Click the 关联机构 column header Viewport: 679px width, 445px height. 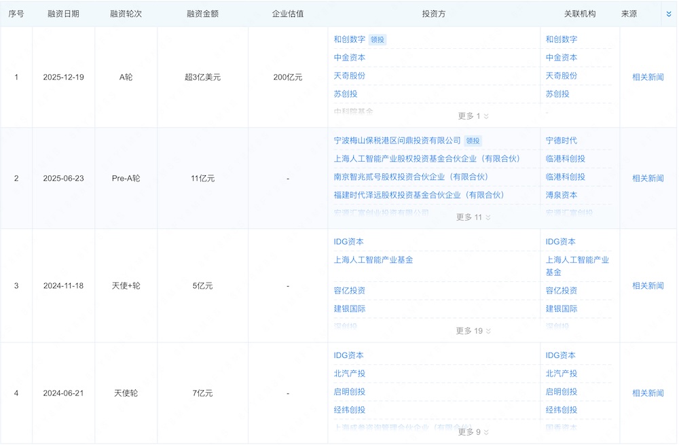point(580,14)
